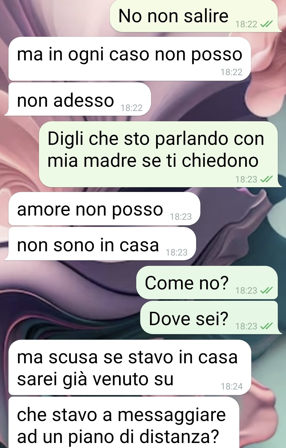Tap the 'Come no?' message bubble

pos(207,283)
